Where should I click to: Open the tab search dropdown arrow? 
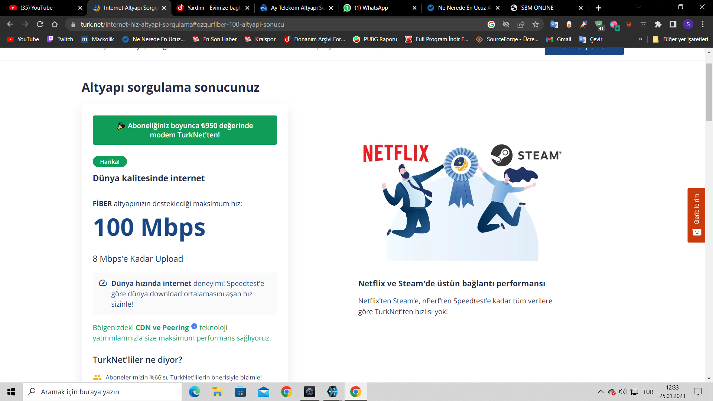pyautogui.click(x=638, y=7)
